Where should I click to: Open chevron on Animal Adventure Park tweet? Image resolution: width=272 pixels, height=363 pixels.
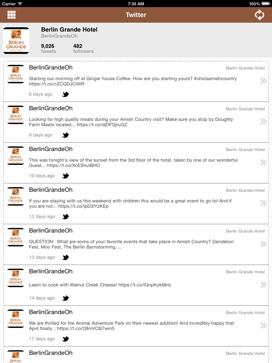263,325
